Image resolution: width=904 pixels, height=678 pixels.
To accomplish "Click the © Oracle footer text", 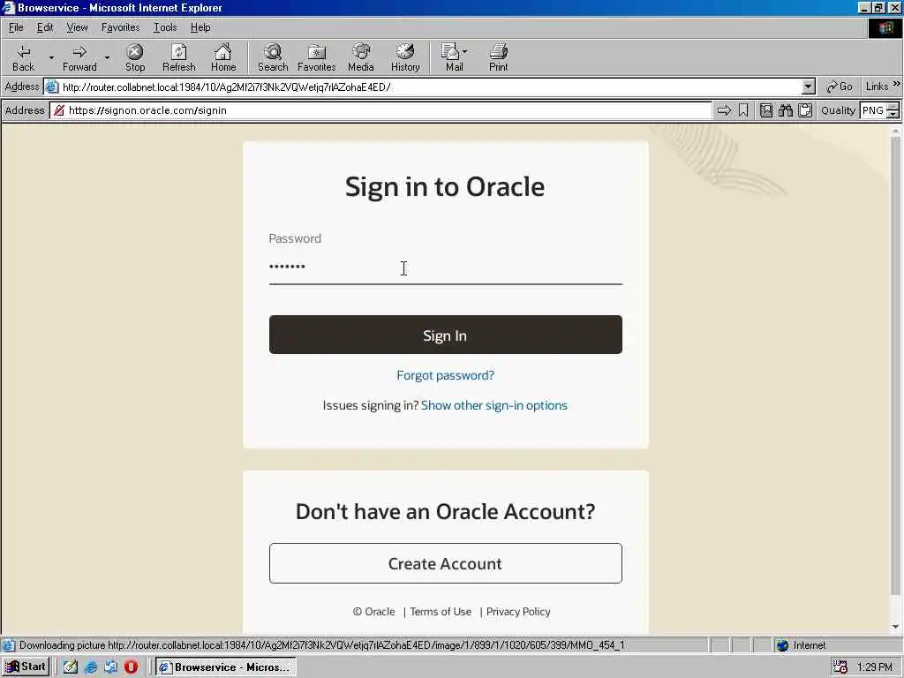I will [373, 612].
